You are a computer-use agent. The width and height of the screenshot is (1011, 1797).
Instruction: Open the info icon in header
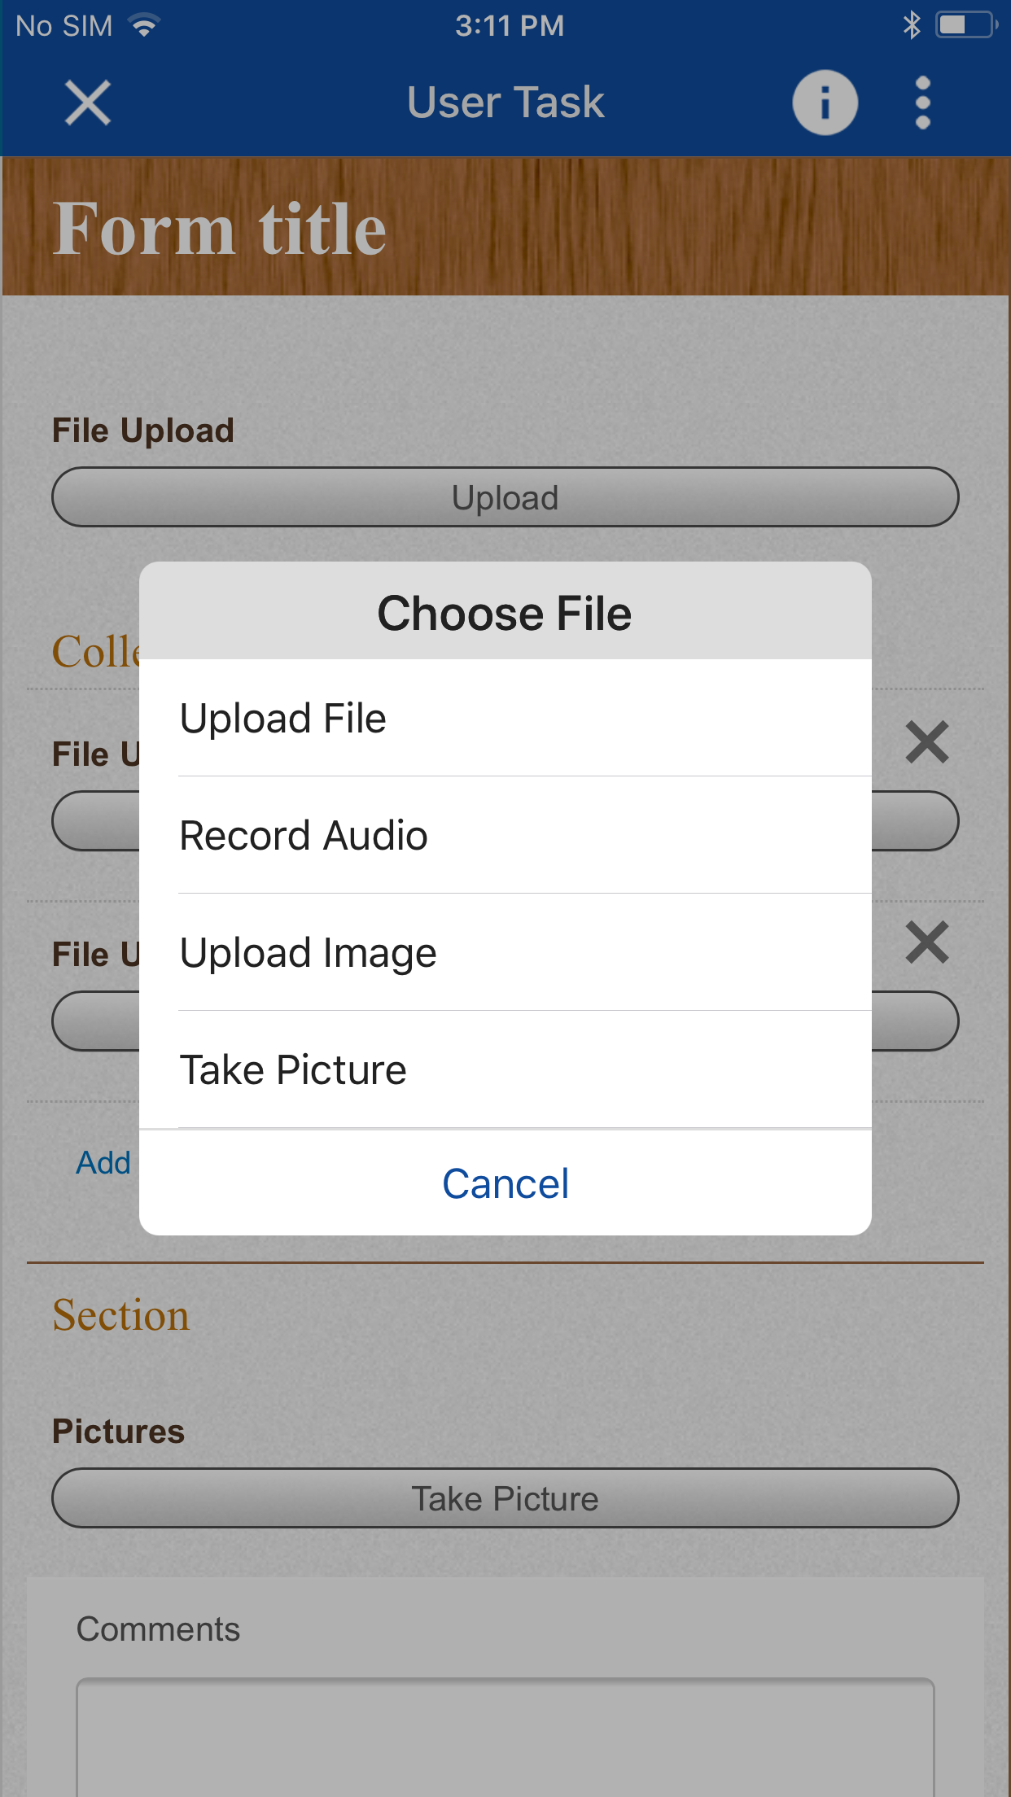825,103
